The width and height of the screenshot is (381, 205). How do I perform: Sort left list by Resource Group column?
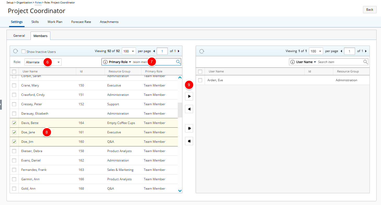(x=120, y=71)
